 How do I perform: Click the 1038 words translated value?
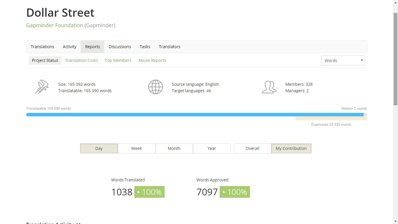(122, 192)
